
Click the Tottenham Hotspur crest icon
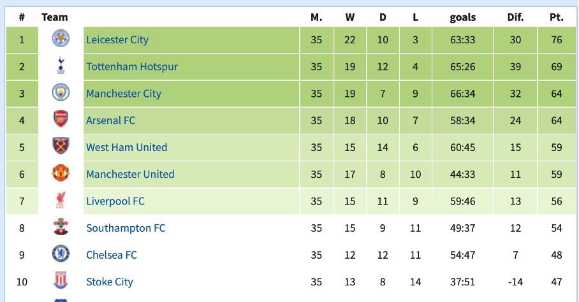[x=61, y=66]
